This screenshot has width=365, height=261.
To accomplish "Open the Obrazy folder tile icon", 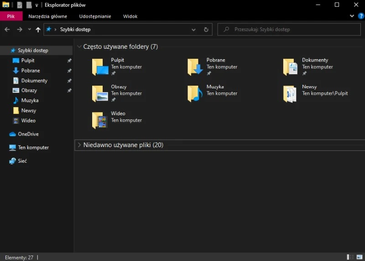I will click(x=100, y=94).
